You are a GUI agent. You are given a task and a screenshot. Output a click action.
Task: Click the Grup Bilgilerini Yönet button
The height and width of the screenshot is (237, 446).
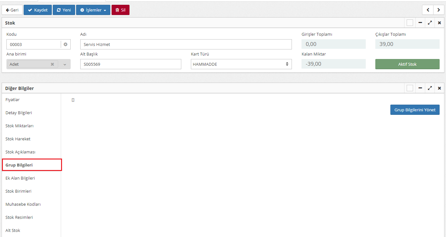(x=415, y=110)
